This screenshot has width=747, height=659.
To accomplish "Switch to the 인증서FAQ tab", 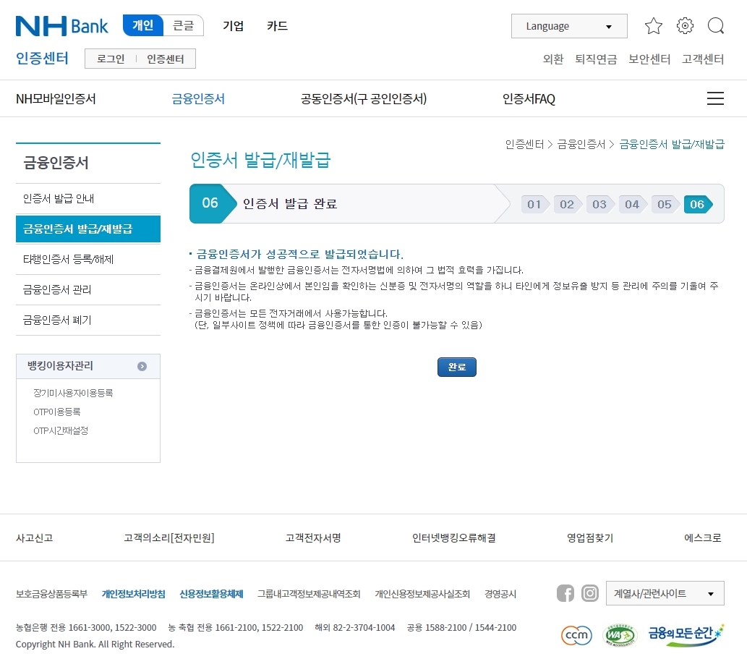I will point(529,98).
